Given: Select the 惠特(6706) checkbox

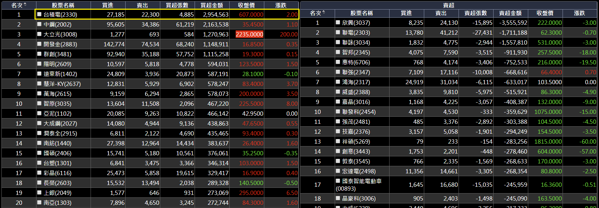Looking at the screenshot, I should tap(338, 62).
